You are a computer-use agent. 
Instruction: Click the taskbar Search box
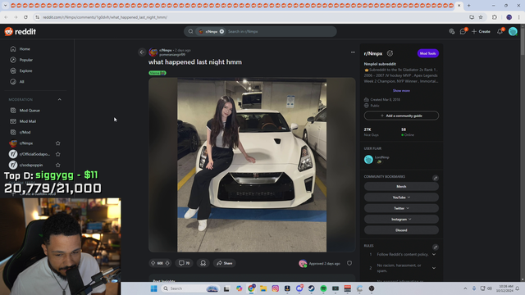pyautogui.click(x=189, y=288)
